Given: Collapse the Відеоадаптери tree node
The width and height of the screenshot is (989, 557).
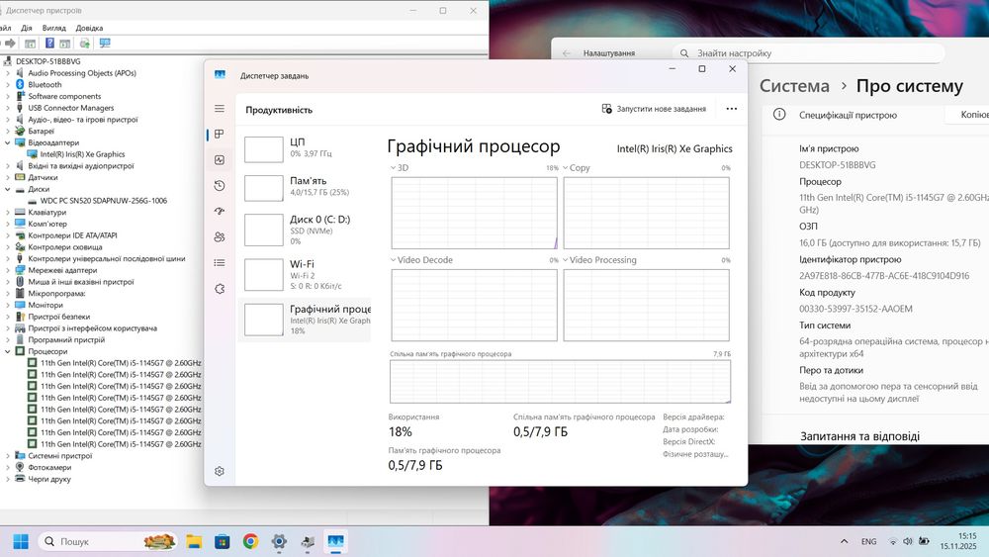Looking at the screenshot, I should pyautogui.click(x=8, y=142).
